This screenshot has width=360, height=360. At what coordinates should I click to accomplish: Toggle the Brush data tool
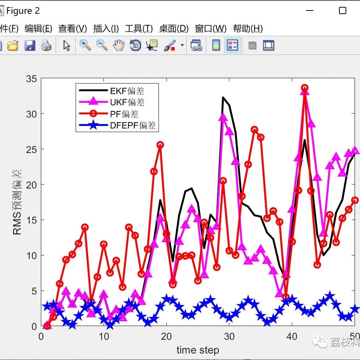(x=169, y=45)
